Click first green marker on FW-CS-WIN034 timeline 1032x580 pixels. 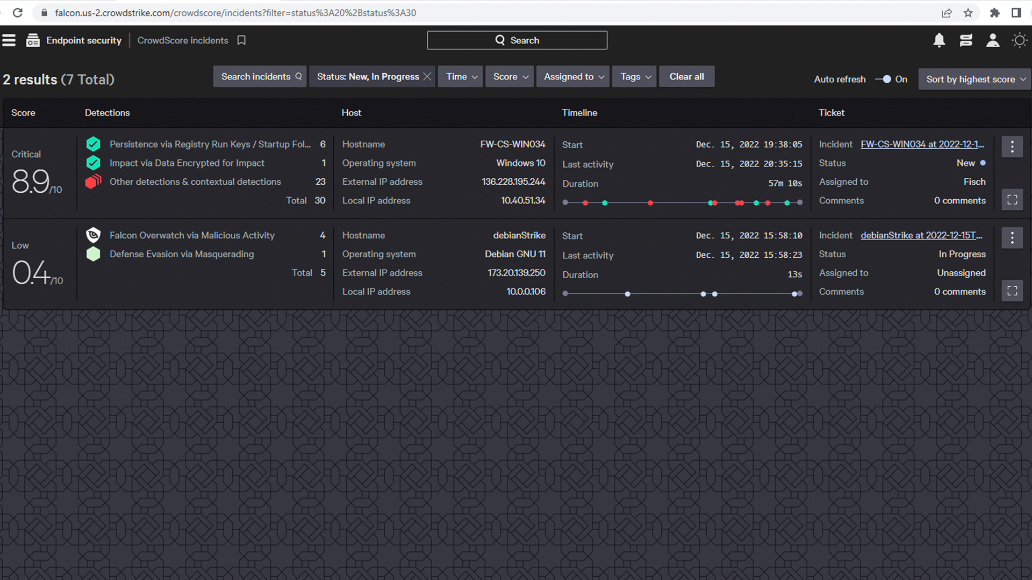tap(605, 203)
